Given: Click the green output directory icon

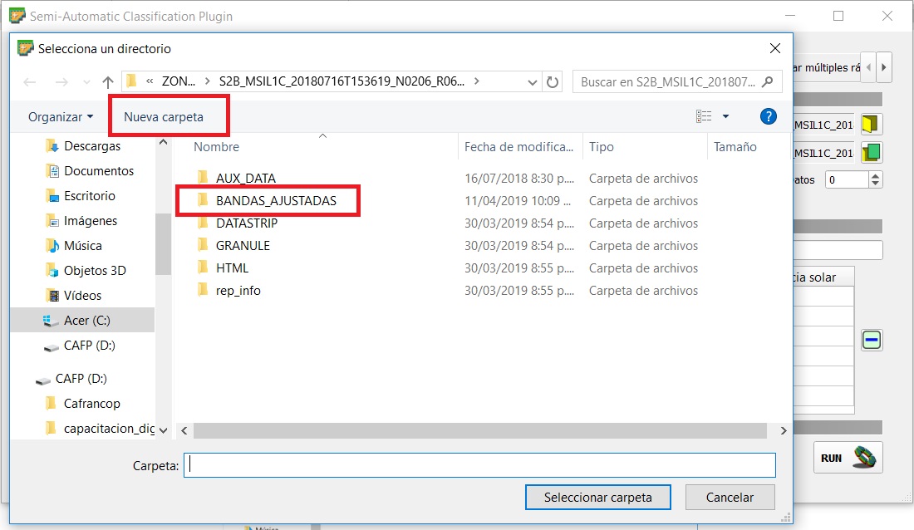Looking at the screenshot, I should [870, 153].
